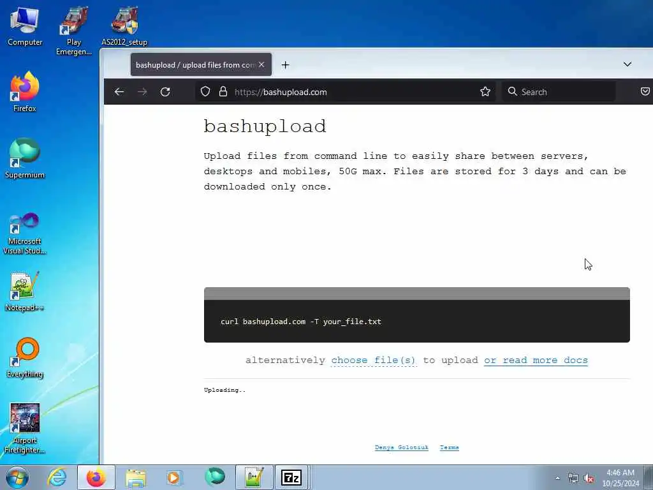
Task: Switch to 7-Zip in the taskbar
Action: (x=291, y=477)
